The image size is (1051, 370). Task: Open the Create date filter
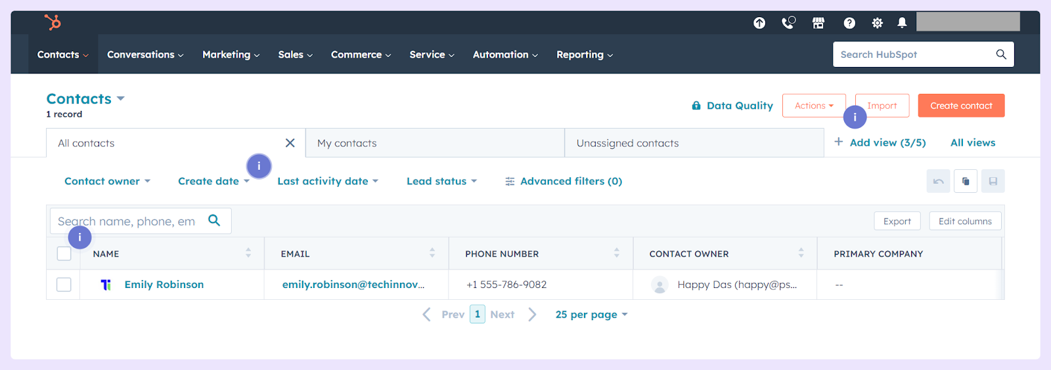[213, 181]
